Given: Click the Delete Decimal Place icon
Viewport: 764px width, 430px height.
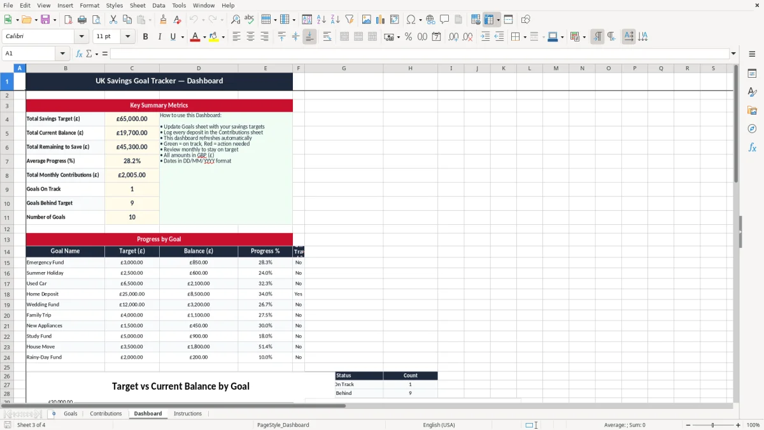Looking at the screenshot, I should (x=468, y=37).
